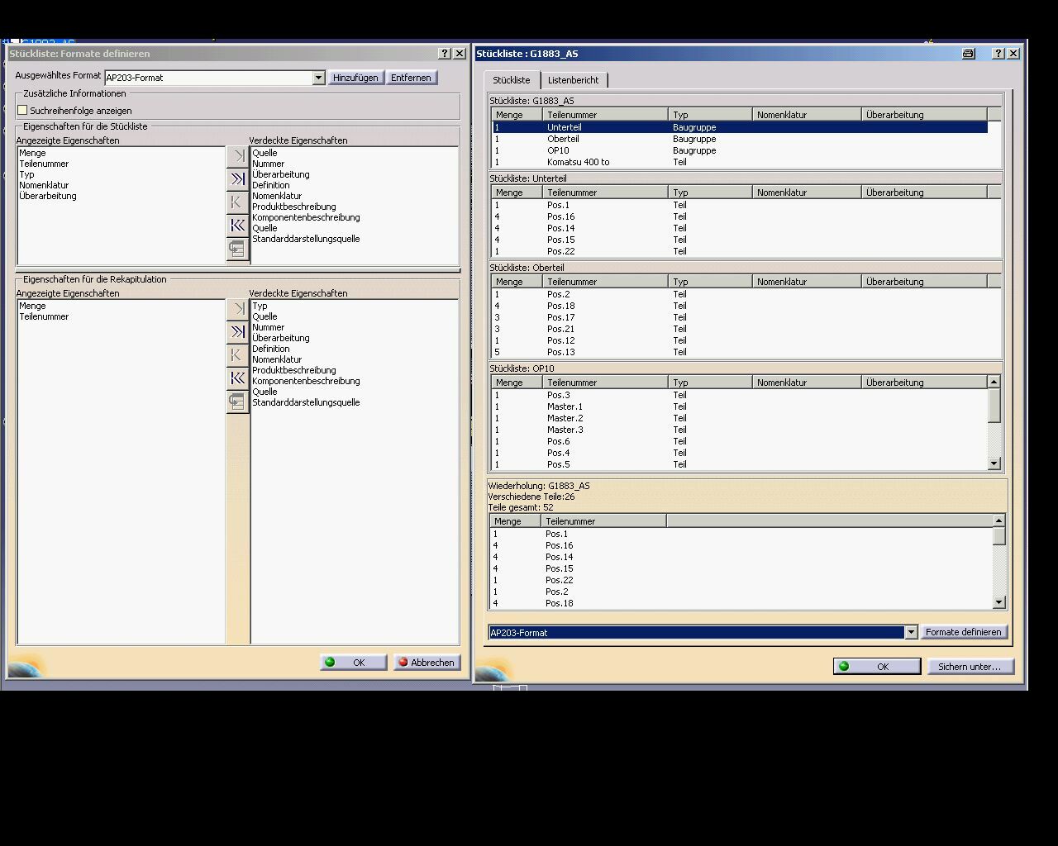
Task: Click Abbrechen button
Action: 427,663
